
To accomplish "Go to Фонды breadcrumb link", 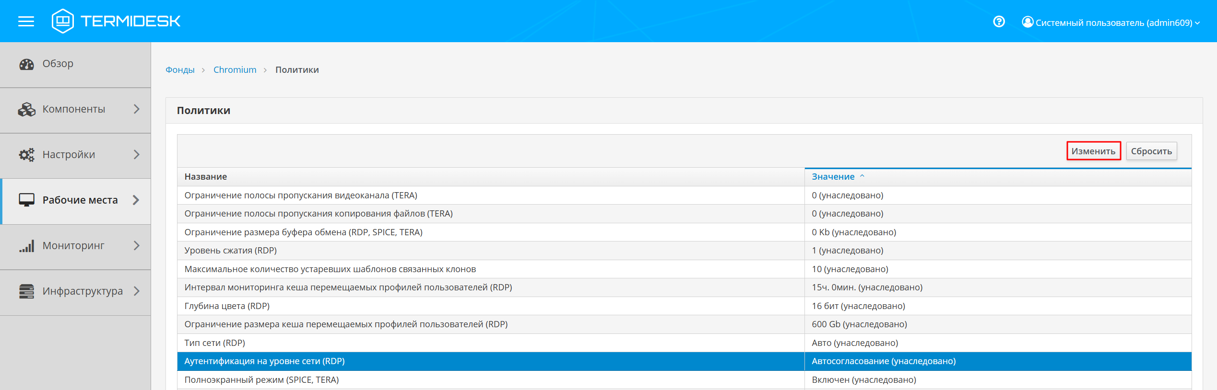I will click(x=180, y=70).
